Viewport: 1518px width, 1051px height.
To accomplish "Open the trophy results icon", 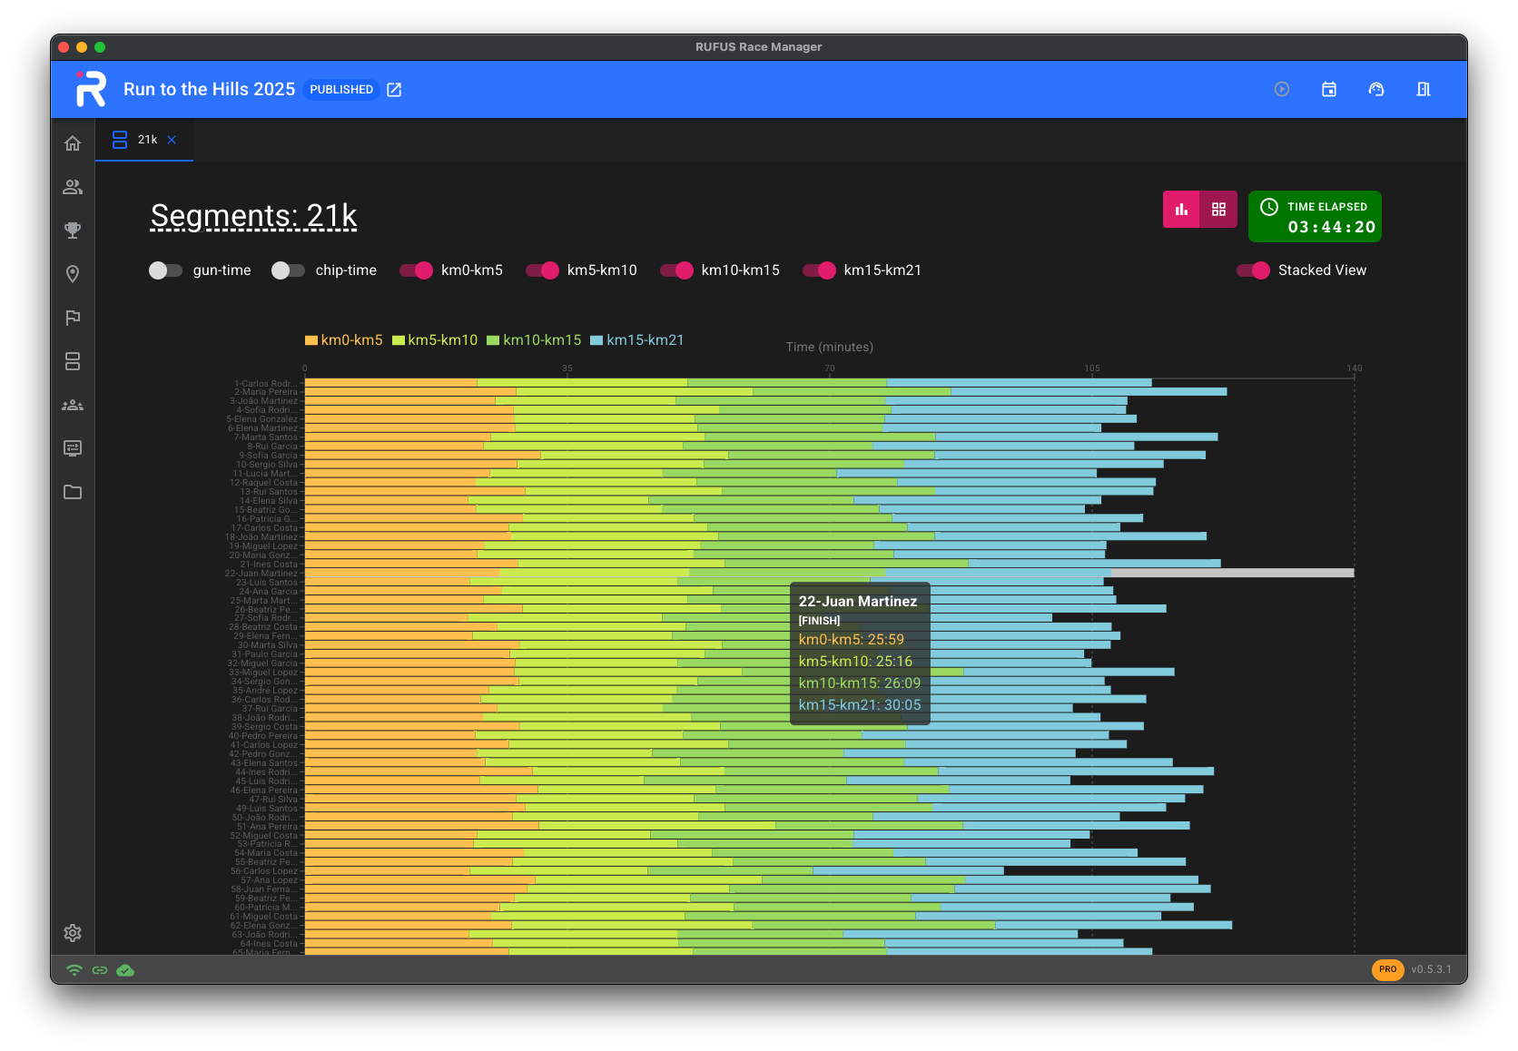I will pos(73,231).
